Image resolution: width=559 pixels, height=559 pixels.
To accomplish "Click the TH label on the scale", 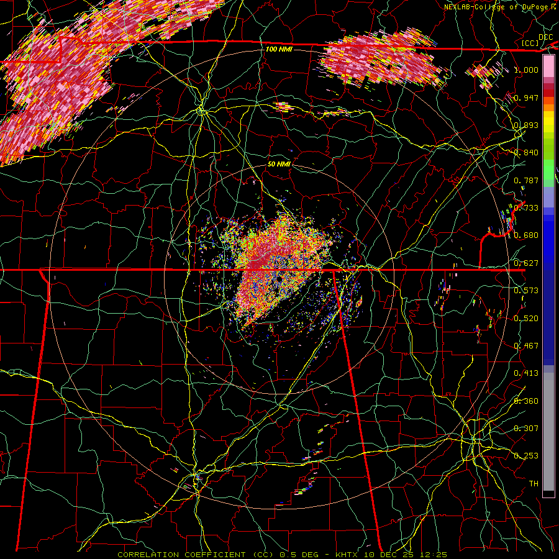I will pyautogui.click(x=534, y=484).
